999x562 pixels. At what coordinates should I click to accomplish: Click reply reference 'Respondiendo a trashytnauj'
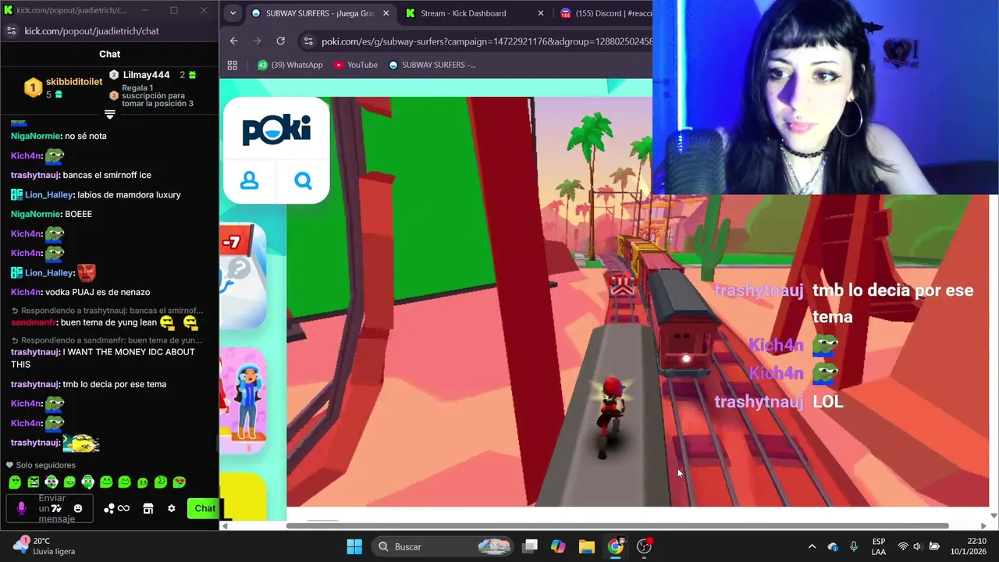tap(107, 311)
